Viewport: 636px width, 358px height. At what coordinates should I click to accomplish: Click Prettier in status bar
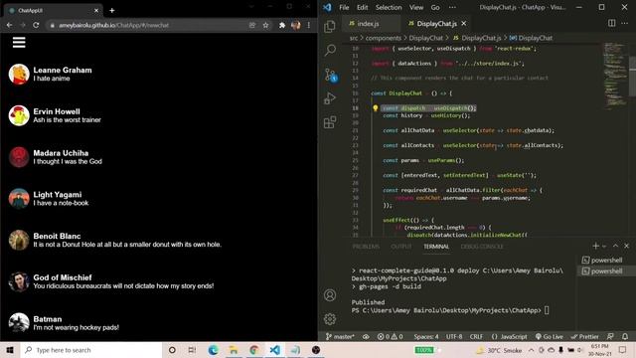584,336
